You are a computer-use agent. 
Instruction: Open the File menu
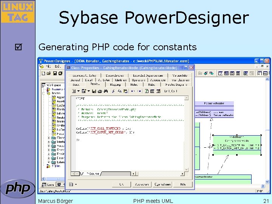49,66
